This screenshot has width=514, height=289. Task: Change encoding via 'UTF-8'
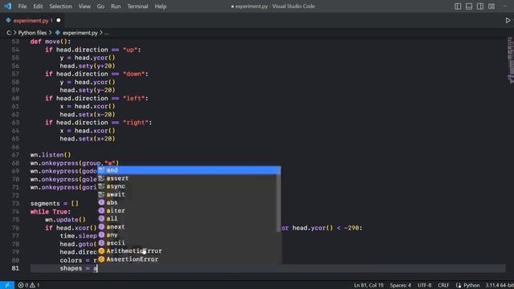(x=425, y=285)
